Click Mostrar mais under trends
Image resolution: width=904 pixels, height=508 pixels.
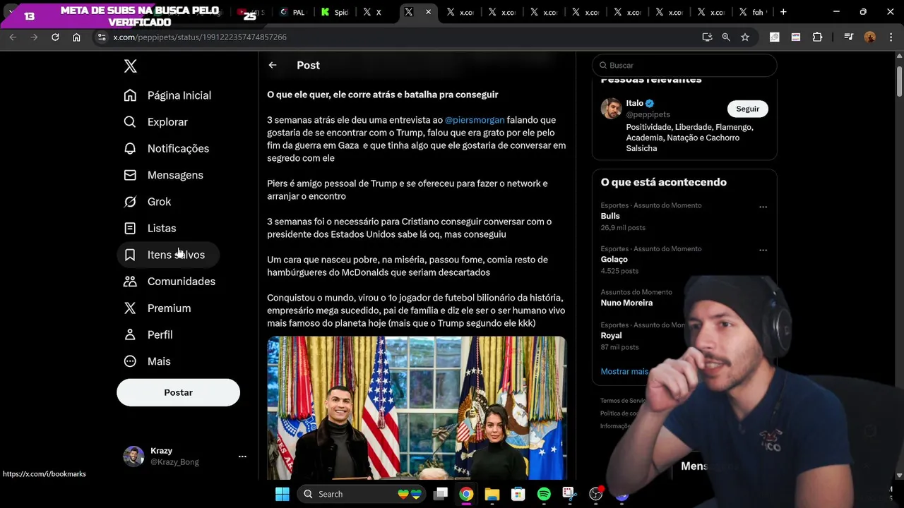[x=624, y=371]
